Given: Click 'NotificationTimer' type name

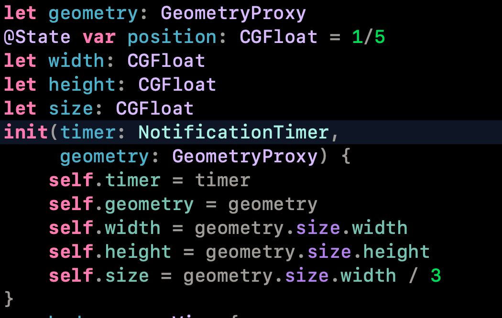Looking at the screenshot, I should pyautogui.click(x=234, y=132).
